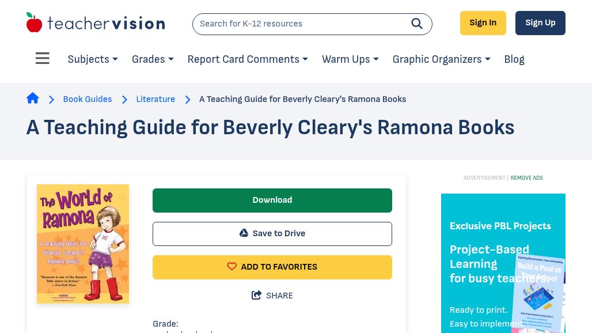Open the Warm Ups menu
Viewport: 592px width, 333px height.
350,59
